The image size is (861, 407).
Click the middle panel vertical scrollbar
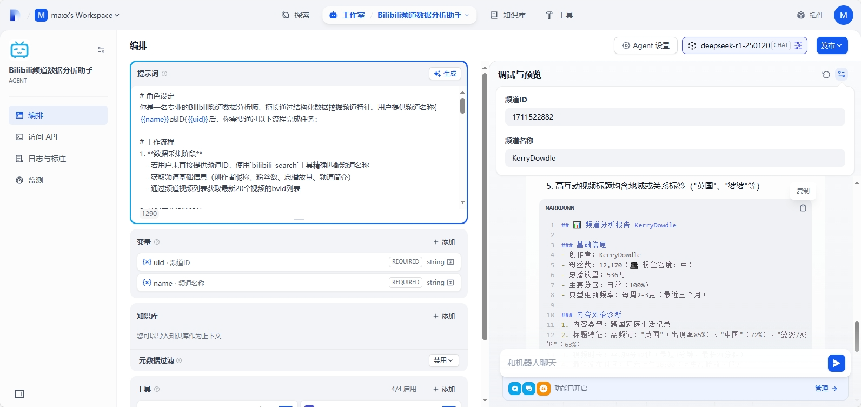485,206
